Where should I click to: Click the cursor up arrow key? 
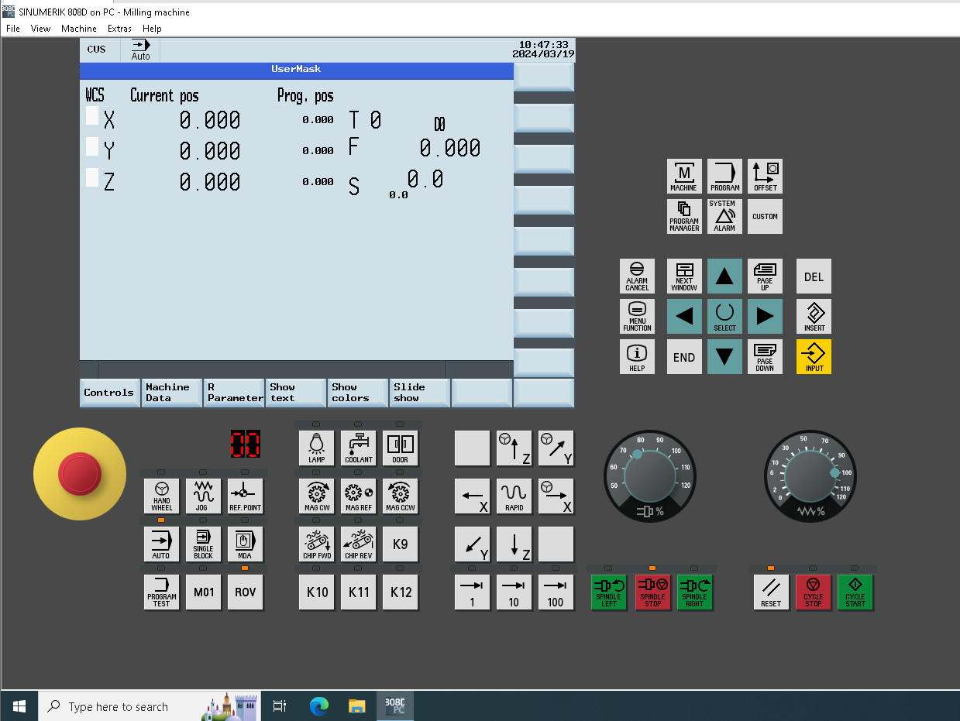coord(724,276)
